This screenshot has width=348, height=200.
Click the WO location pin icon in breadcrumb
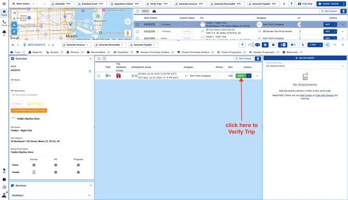pyautogui.click(x=24, y=45)
